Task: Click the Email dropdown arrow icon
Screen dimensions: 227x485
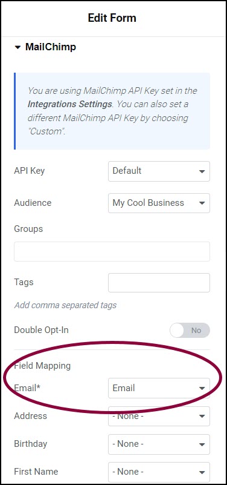Action: [x=202, y=388]
